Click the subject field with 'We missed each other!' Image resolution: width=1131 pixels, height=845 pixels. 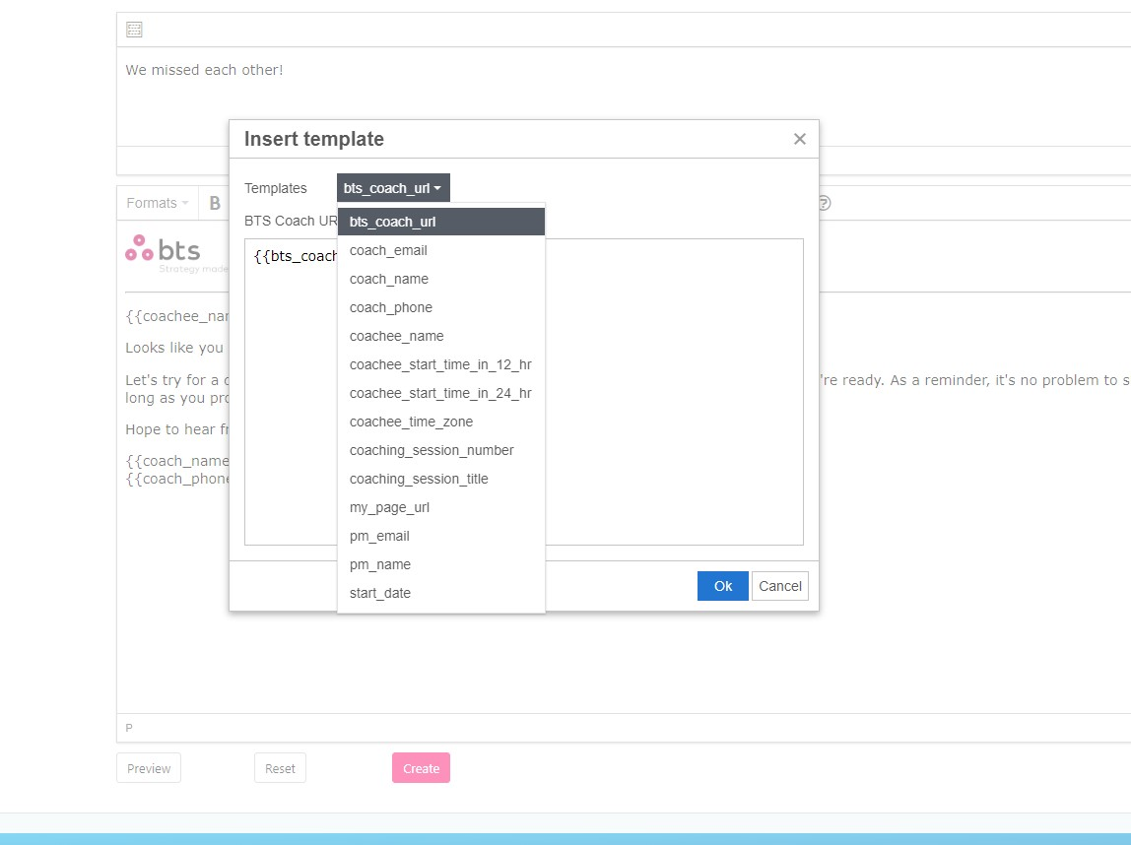624,97
